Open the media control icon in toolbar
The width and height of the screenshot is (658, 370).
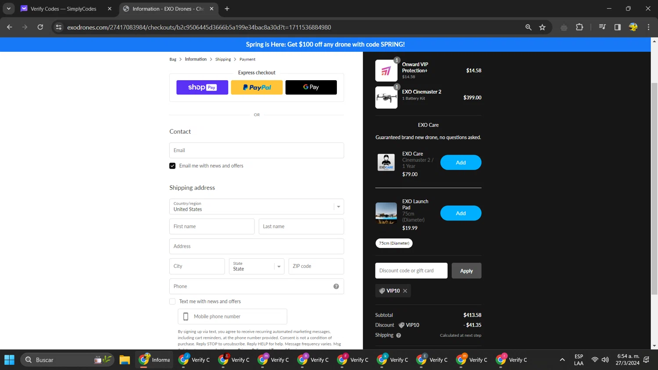click(x=602, y=27)
